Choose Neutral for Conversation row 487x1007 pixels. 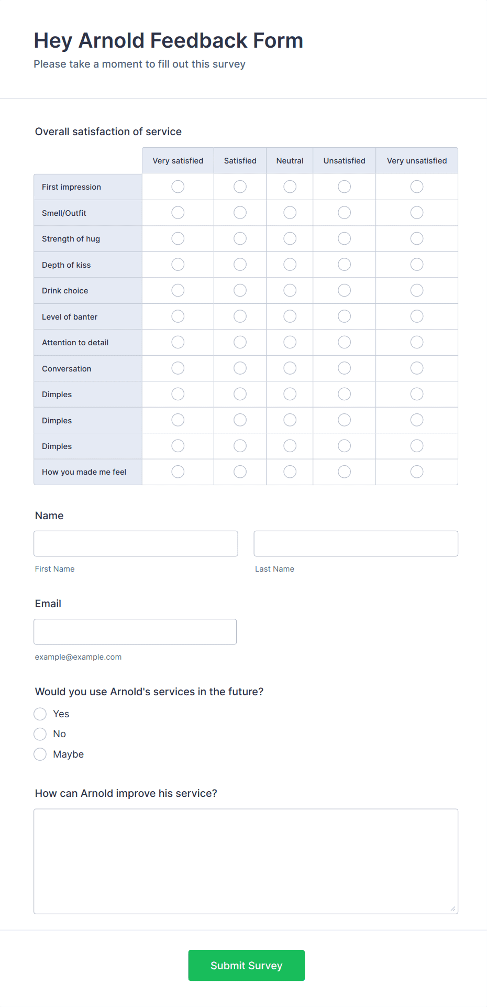[290, 368]
